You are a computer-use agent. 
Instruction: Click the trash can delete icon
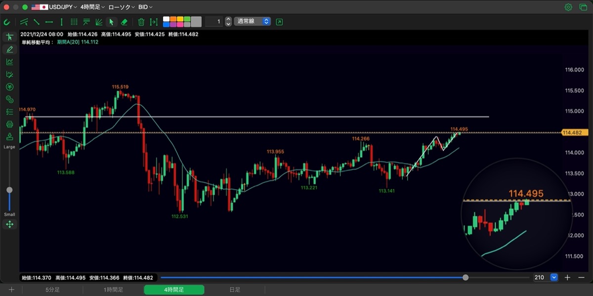point(141,22)
